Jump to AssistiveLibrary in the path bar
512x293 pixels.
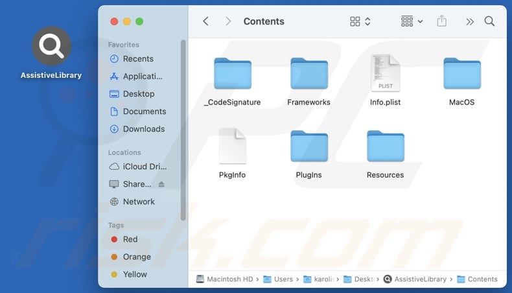[415, 279]
